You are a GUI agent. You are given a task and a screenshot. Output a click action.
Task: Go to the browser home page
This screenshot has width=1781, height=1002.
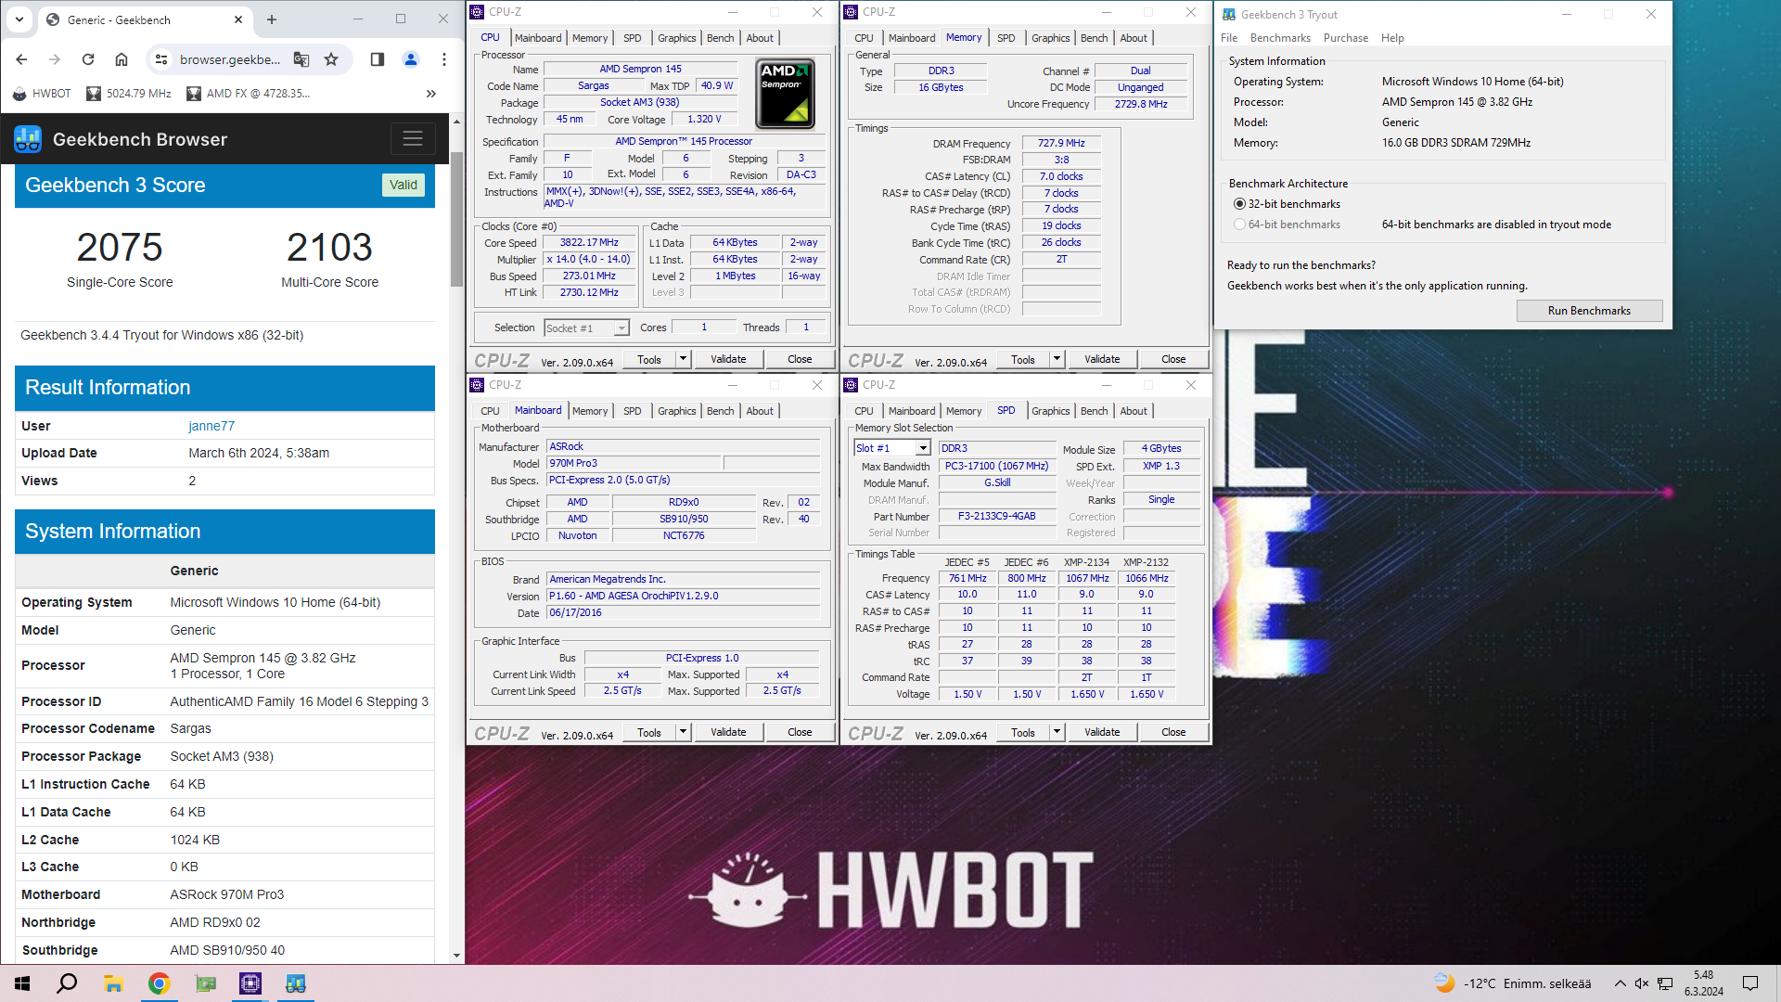tap(122, 59)
